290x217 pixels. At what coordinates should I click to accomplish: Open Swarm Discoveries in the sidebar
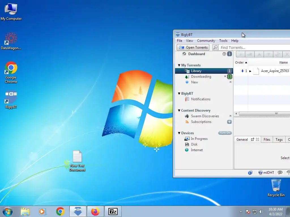click(x=205, y=116)
